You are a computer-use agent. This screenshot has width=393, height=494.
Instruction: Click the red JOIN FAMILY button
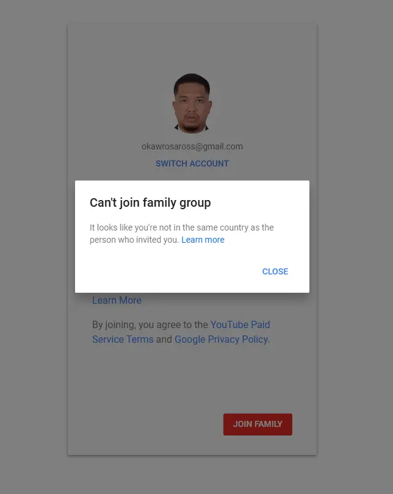[258, 424]
